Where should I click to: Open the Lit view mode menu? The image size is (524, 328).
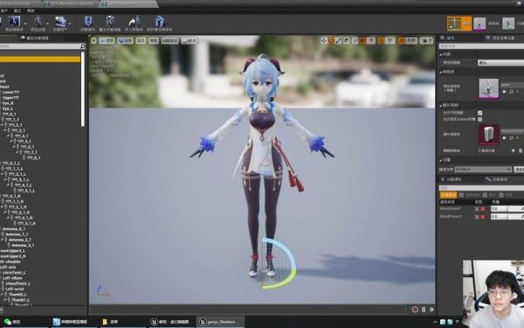click(x=125, y=40)
